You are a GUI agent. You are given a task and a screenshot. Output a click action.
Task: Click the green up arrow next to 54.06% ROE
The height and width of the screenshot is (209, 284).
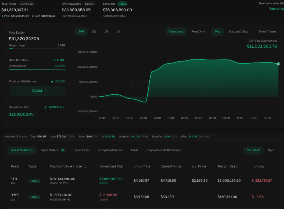45,107
